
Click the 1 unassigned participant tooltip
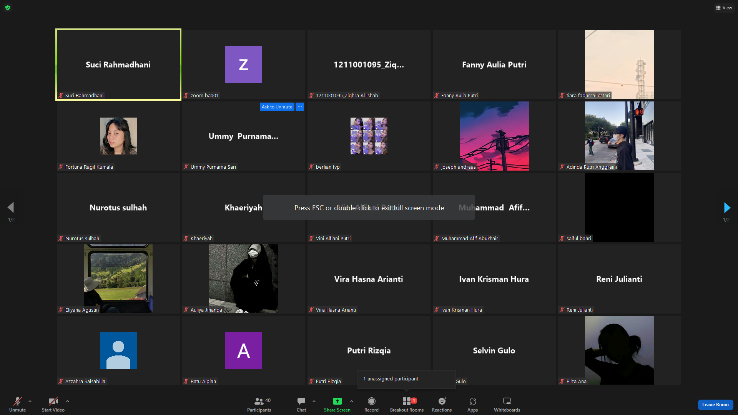click(x=406, y=379)
